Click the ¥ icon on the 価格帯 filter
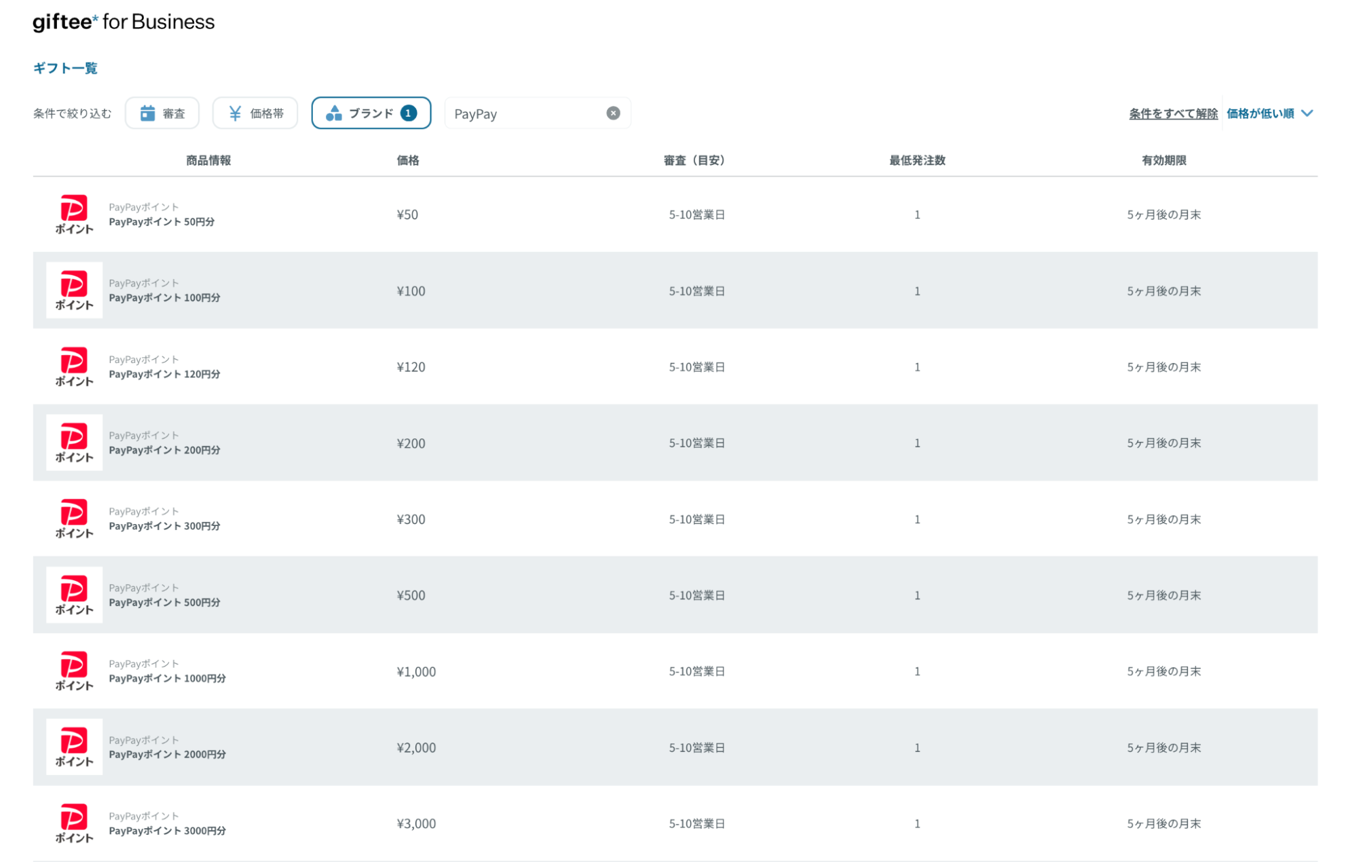1357x862 pixels. [x=235, y=113]
